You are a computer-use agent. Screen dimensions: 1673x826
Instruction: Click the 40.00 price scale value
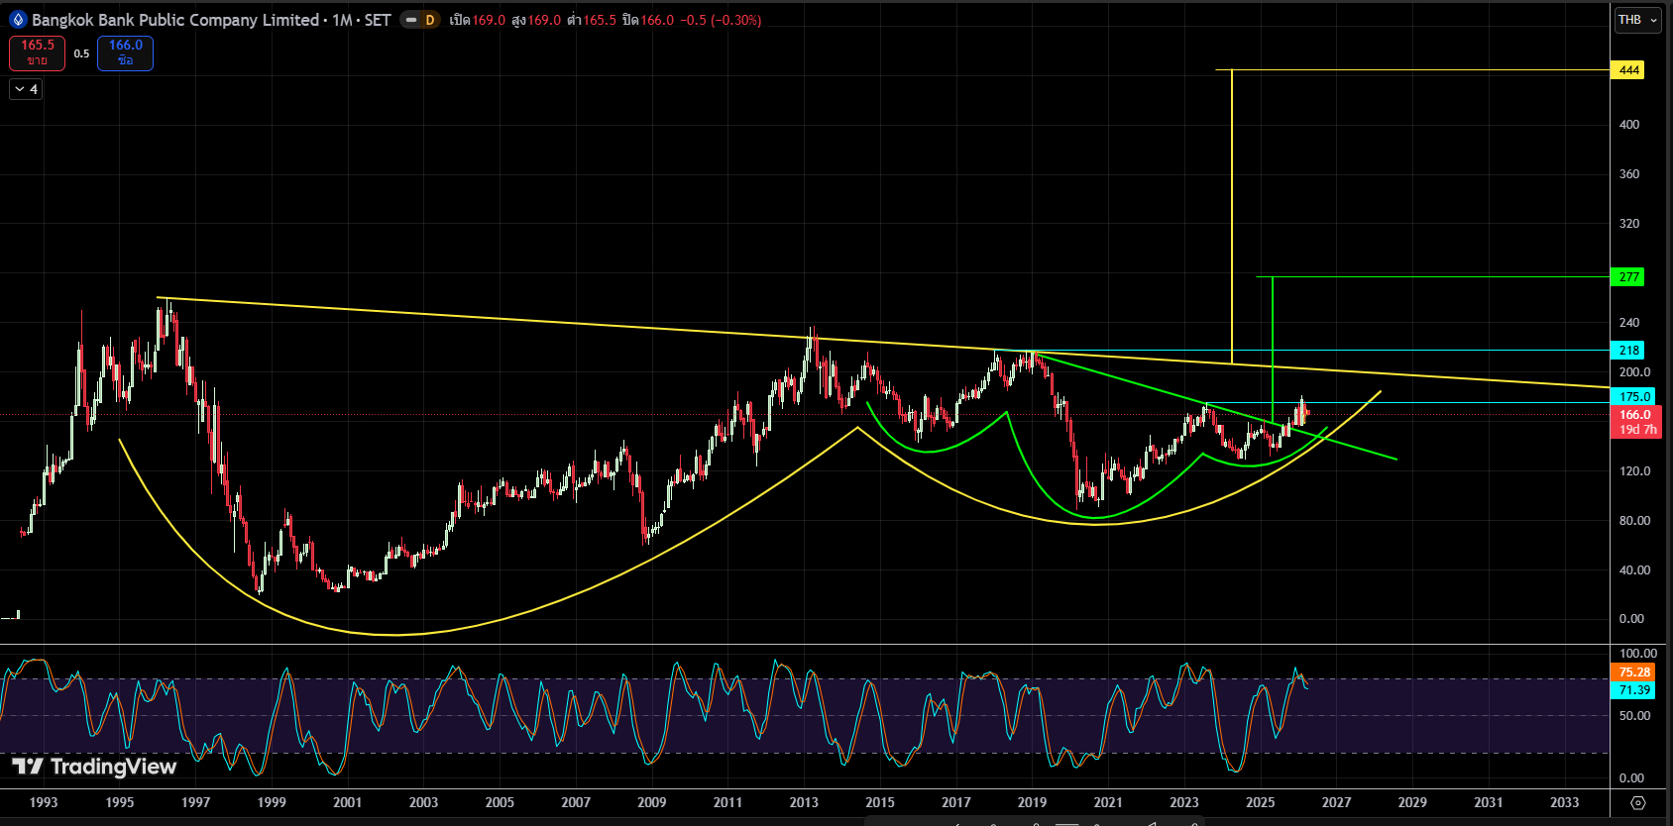[1635, 570]
